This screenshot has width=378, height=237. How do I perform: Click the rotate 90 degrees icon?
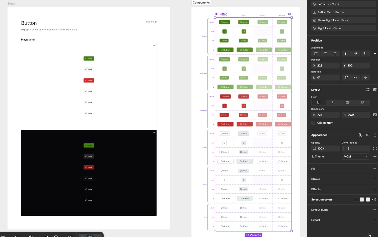point(346,77)
